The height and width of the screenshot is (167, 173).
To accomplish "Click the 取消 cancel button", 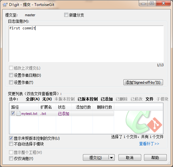I will (x=130, y=158).
